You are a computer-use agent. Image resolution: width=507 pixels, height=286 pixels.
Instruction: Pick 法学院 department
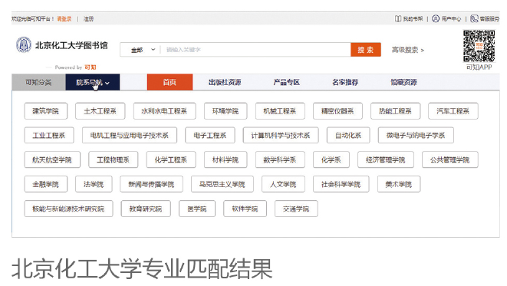pos(94,184)
